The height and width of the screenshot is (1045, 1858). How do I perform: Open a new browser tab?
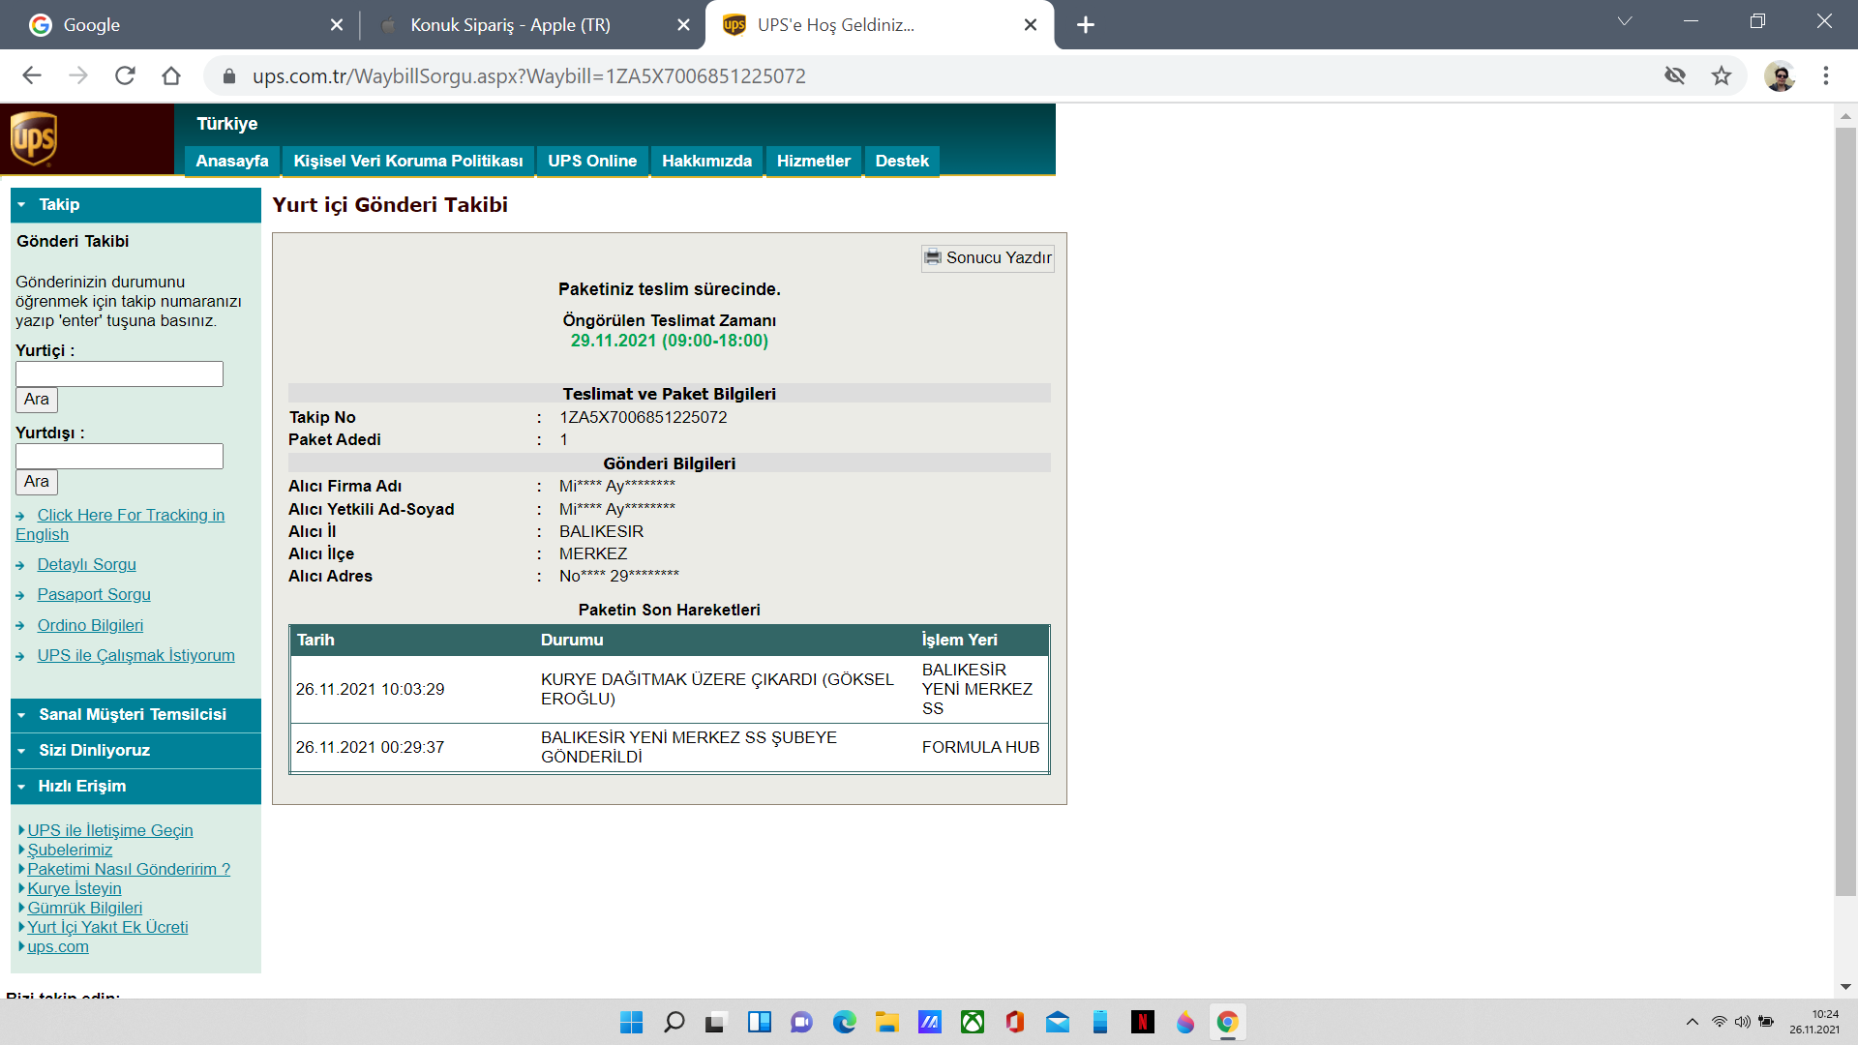point(1086,25)
